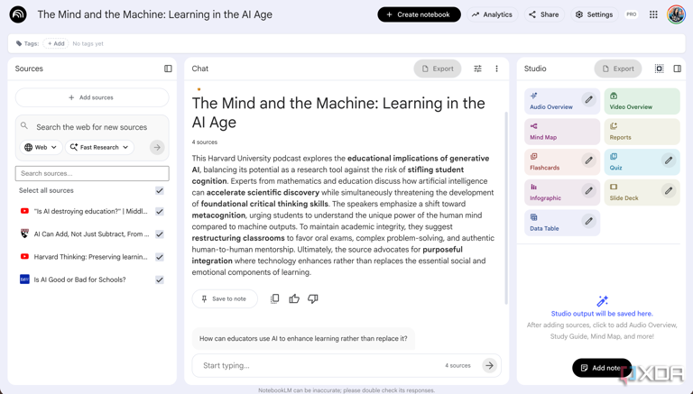Click the notebook title in header
This screenshot has width=693, height=394.
point(154,14)
